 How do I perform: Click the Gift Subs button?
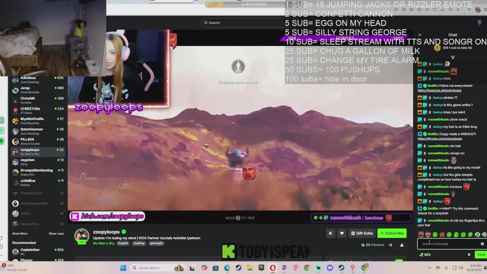click(x=362, y=233)
